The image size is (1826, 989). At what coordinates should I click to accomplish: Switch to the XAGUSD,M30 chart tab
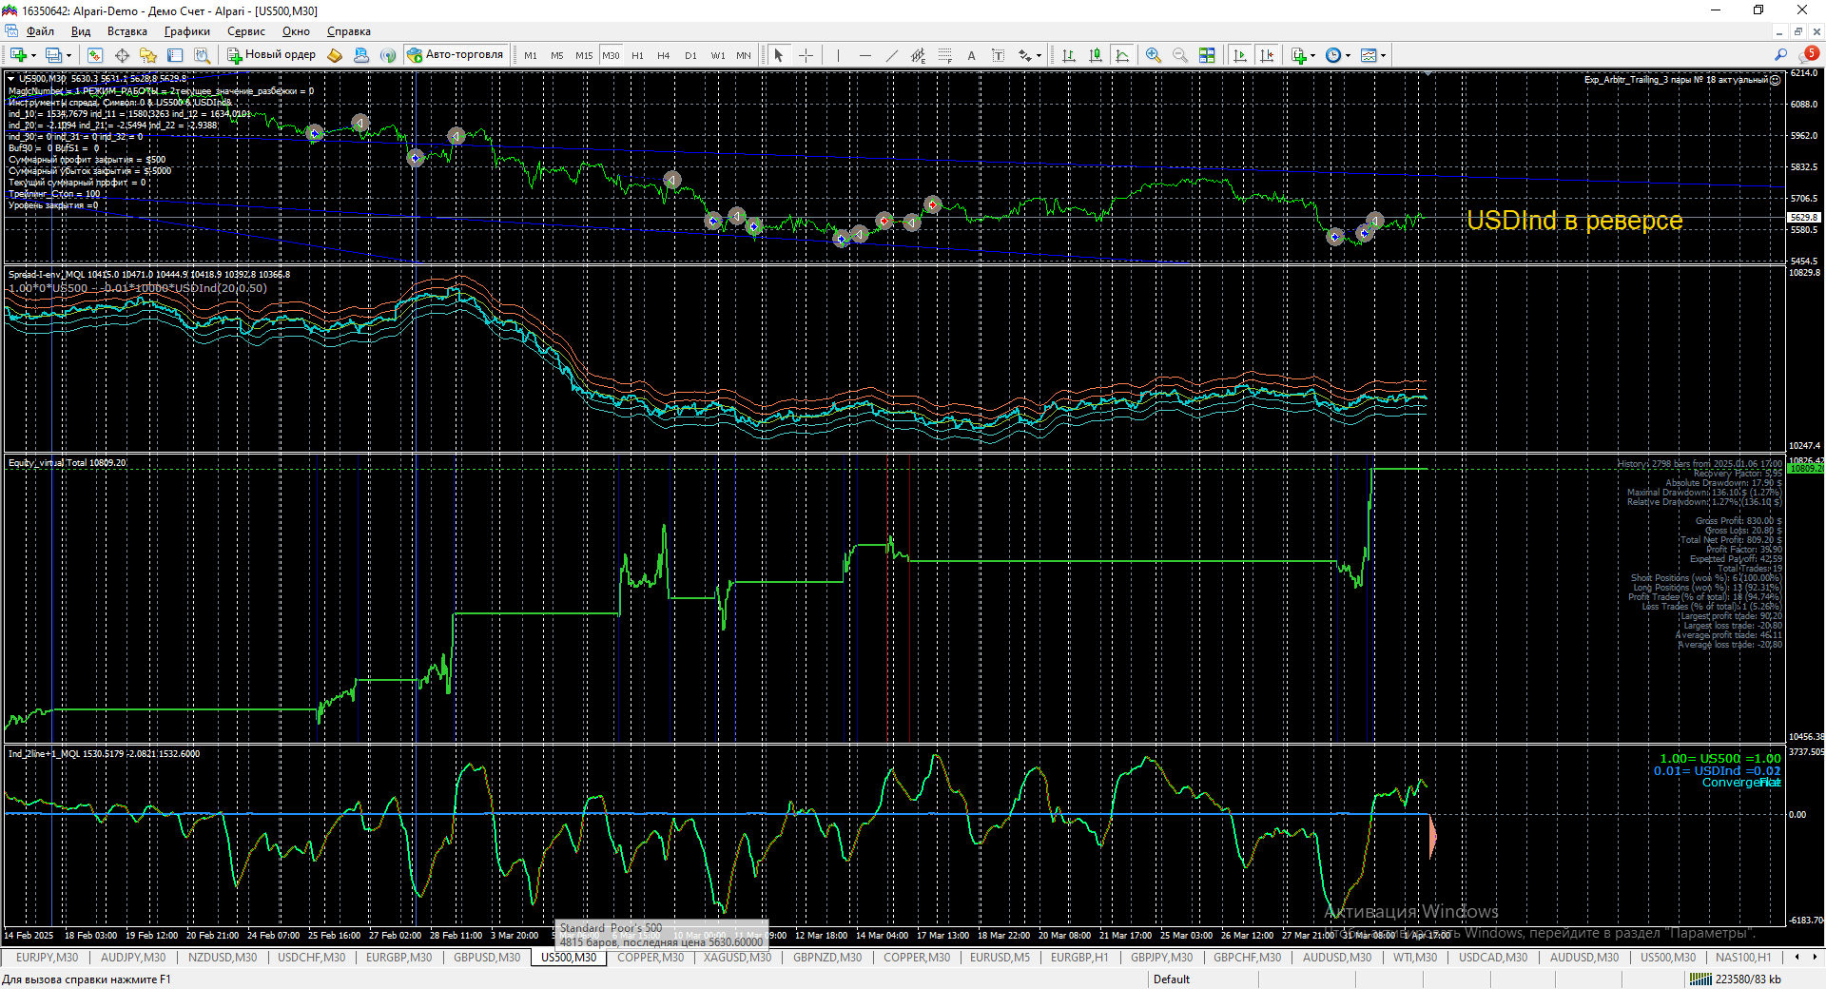(x=738, y=958)
